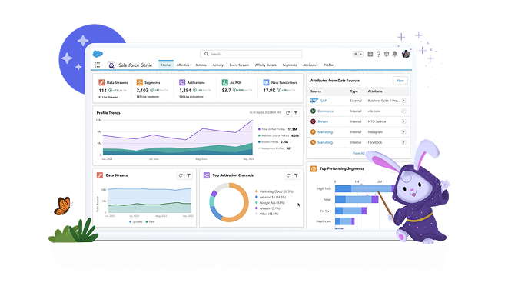The image size is (508, 286).
Task: Filter the Data Streams chart
Action: coord(188,175)
